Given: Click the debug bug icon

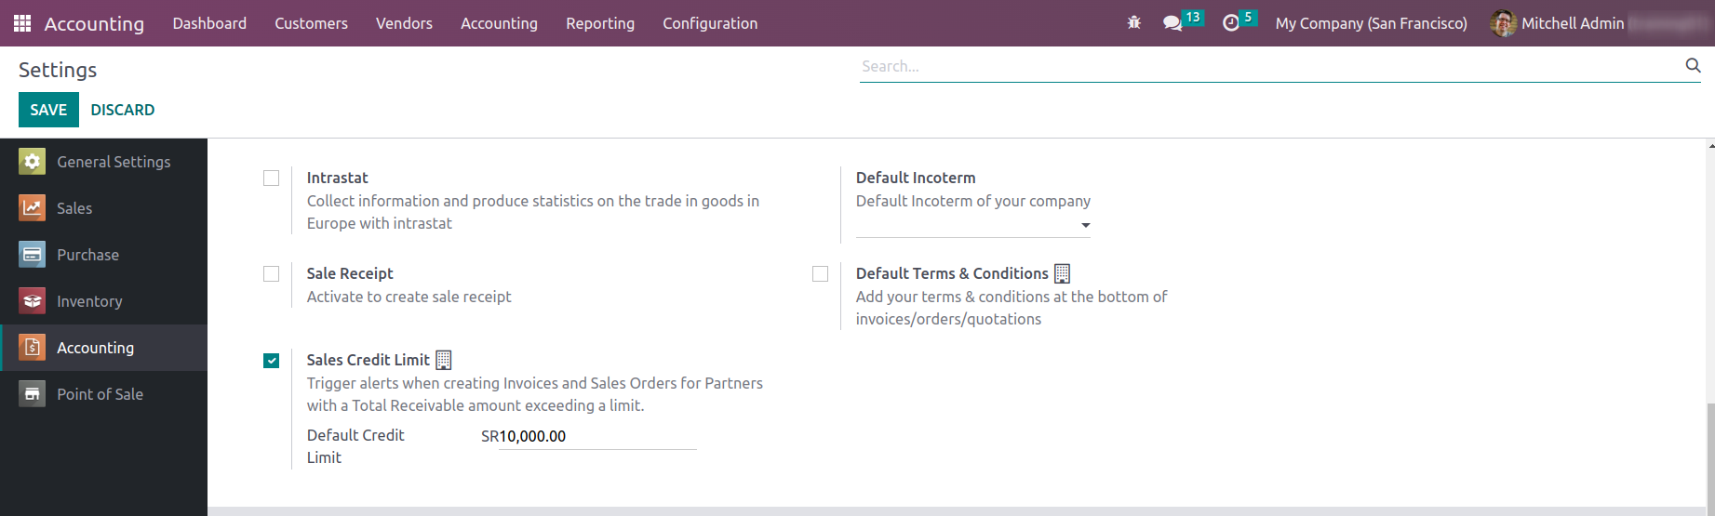Looking at the screenshot, I should (x=1133, y=23).
